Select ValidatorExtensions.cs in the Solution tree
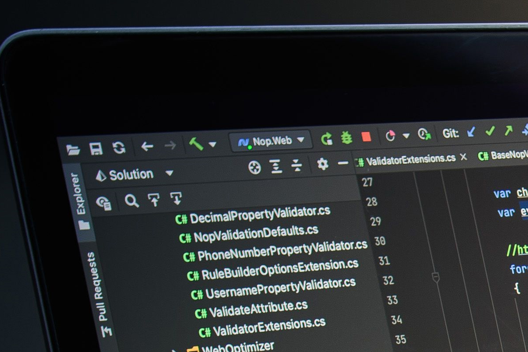Viewport: 528px width, 352px height. pyautogui.click(x=262, y=327)
